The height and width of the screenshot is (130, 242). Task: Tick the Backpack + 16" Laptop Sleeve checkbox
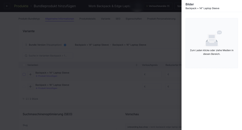(24, 87)
